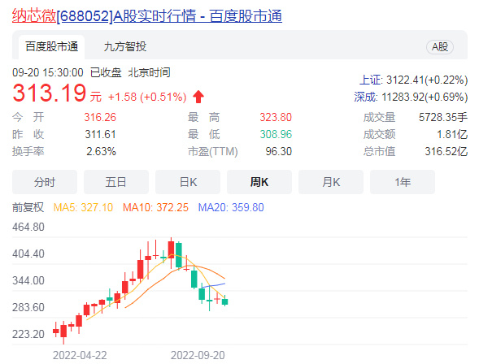Image resolution: width=492 pixels, height=364 pixels.
Task: Click the 464.80 y-axis label
Action: (28, 227)
